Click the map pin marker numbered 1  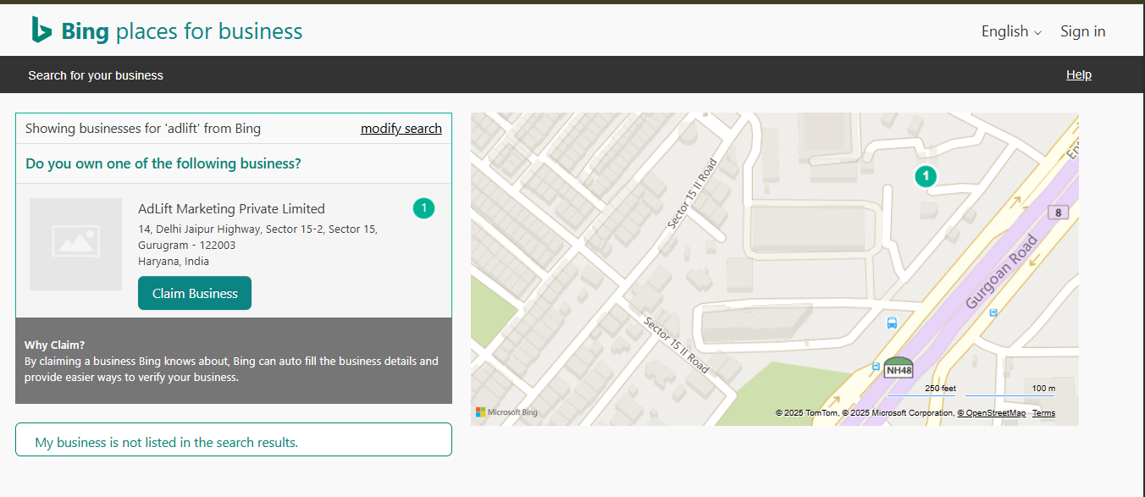tap(926, 176)
